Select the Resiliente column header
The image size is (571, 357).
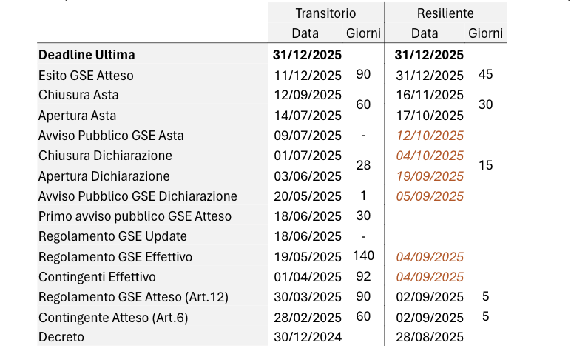[445, 13]
